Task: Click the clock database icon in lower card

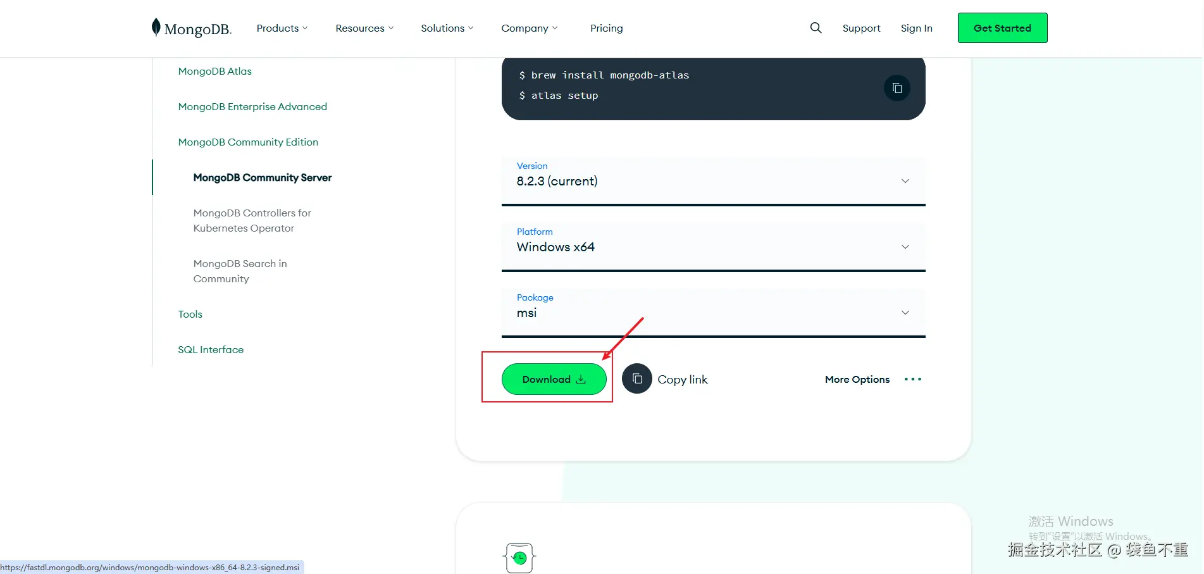Action: (x=519, y=558)
